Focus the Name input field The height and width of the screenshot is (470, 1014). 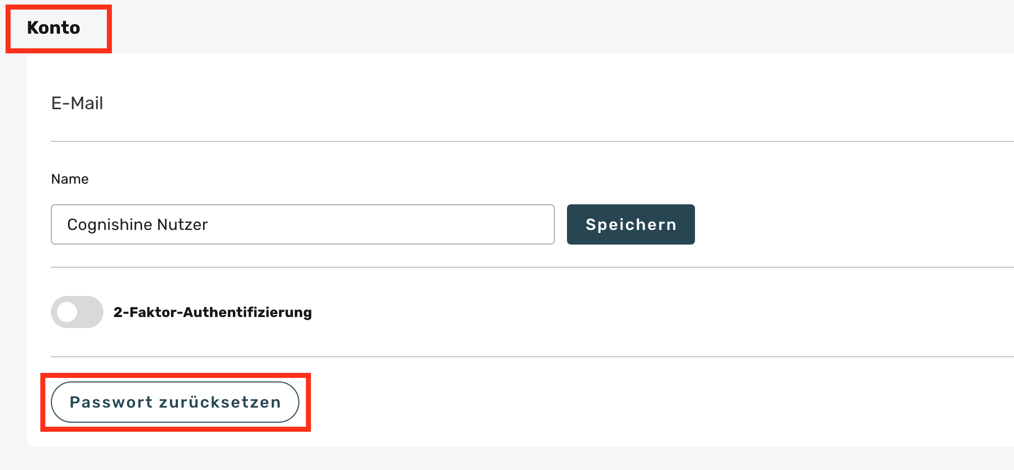click(x=302, y=224)
